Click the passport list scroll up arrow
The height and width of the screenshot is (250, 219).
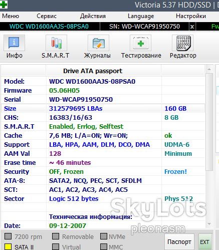pyautogui.click(x=209, y=69)
